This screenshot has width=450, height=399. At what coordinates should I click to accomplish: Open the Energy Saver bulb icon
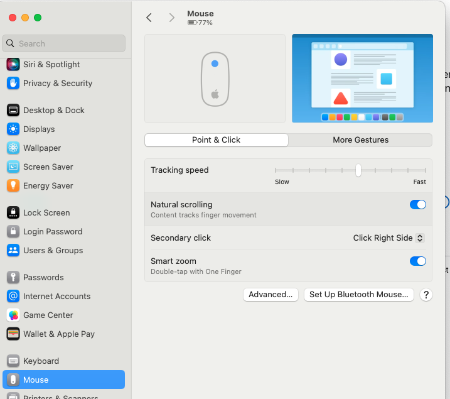(13, 185)
